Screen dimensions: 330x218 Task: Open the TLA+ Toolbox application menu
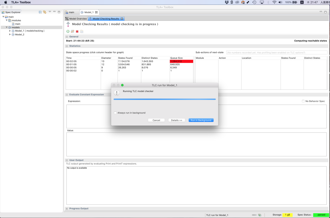coord(21,2)
